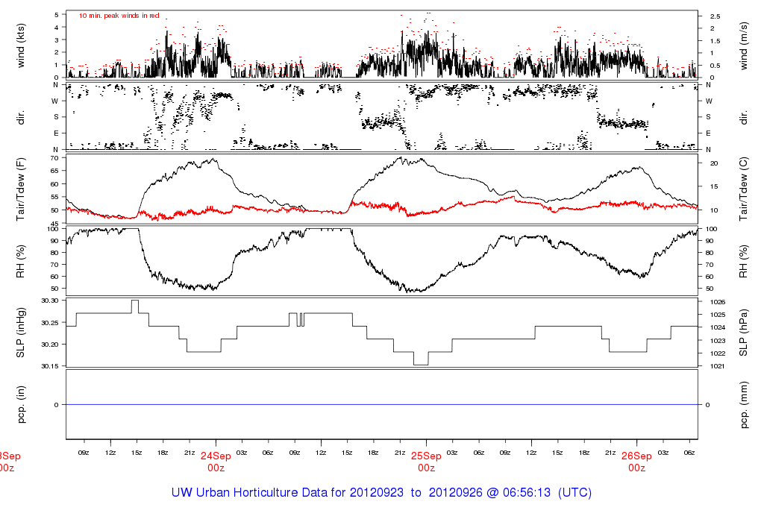
Task: Click the '25Sep 00z' date label
Action: click(426, 462)
